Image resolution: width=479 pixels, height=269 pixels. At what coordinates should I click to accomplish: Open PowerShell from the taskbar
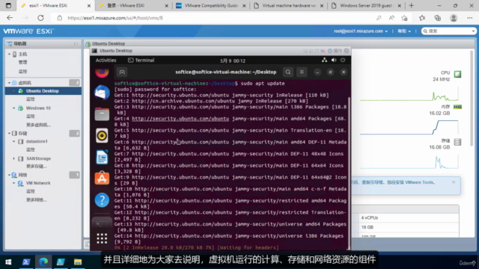pyautogui.click(x=26, y=262)
